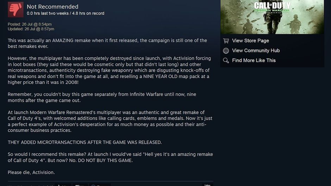331x186 pixels.
Task: Mark the review as Funny
Action: pyautogui.click(x=100, y=185)
